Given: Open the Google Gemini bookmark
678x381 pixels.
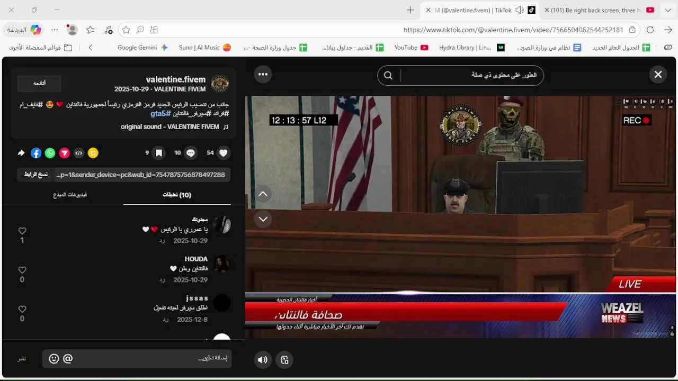Looking at the screenshot, I should 142,48.
